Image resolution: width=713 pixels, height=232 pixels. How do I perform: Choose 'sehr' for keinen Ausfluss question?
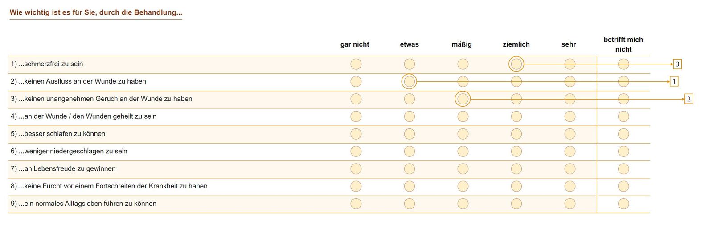coord(570,81)
